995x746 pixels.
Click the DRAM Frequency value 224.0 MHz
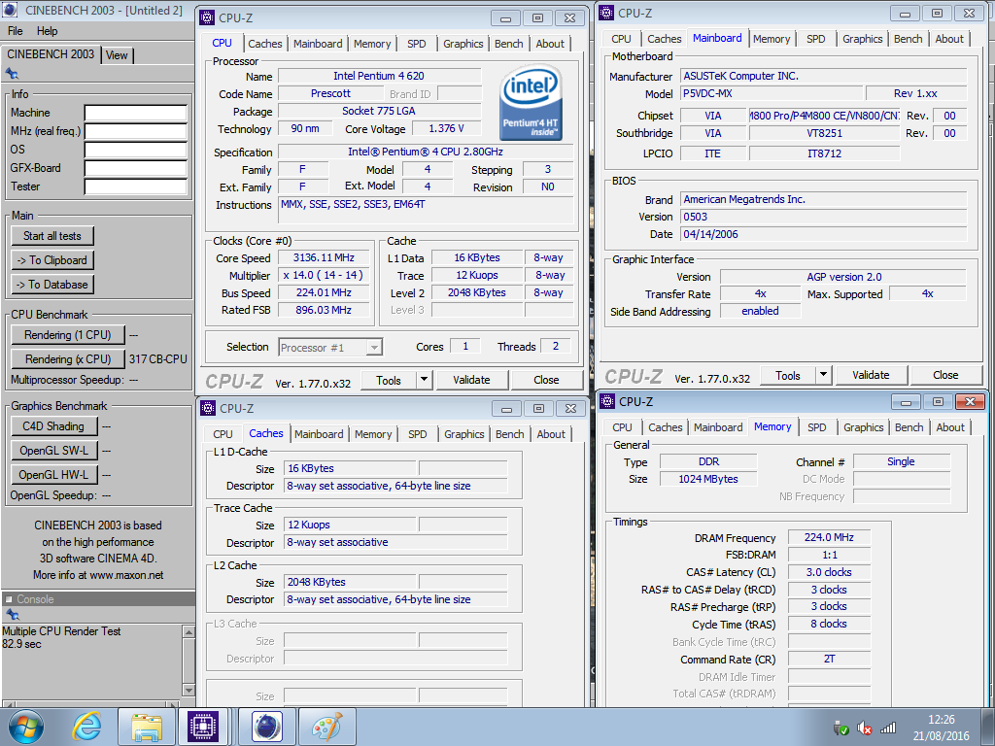coord(829,537)
